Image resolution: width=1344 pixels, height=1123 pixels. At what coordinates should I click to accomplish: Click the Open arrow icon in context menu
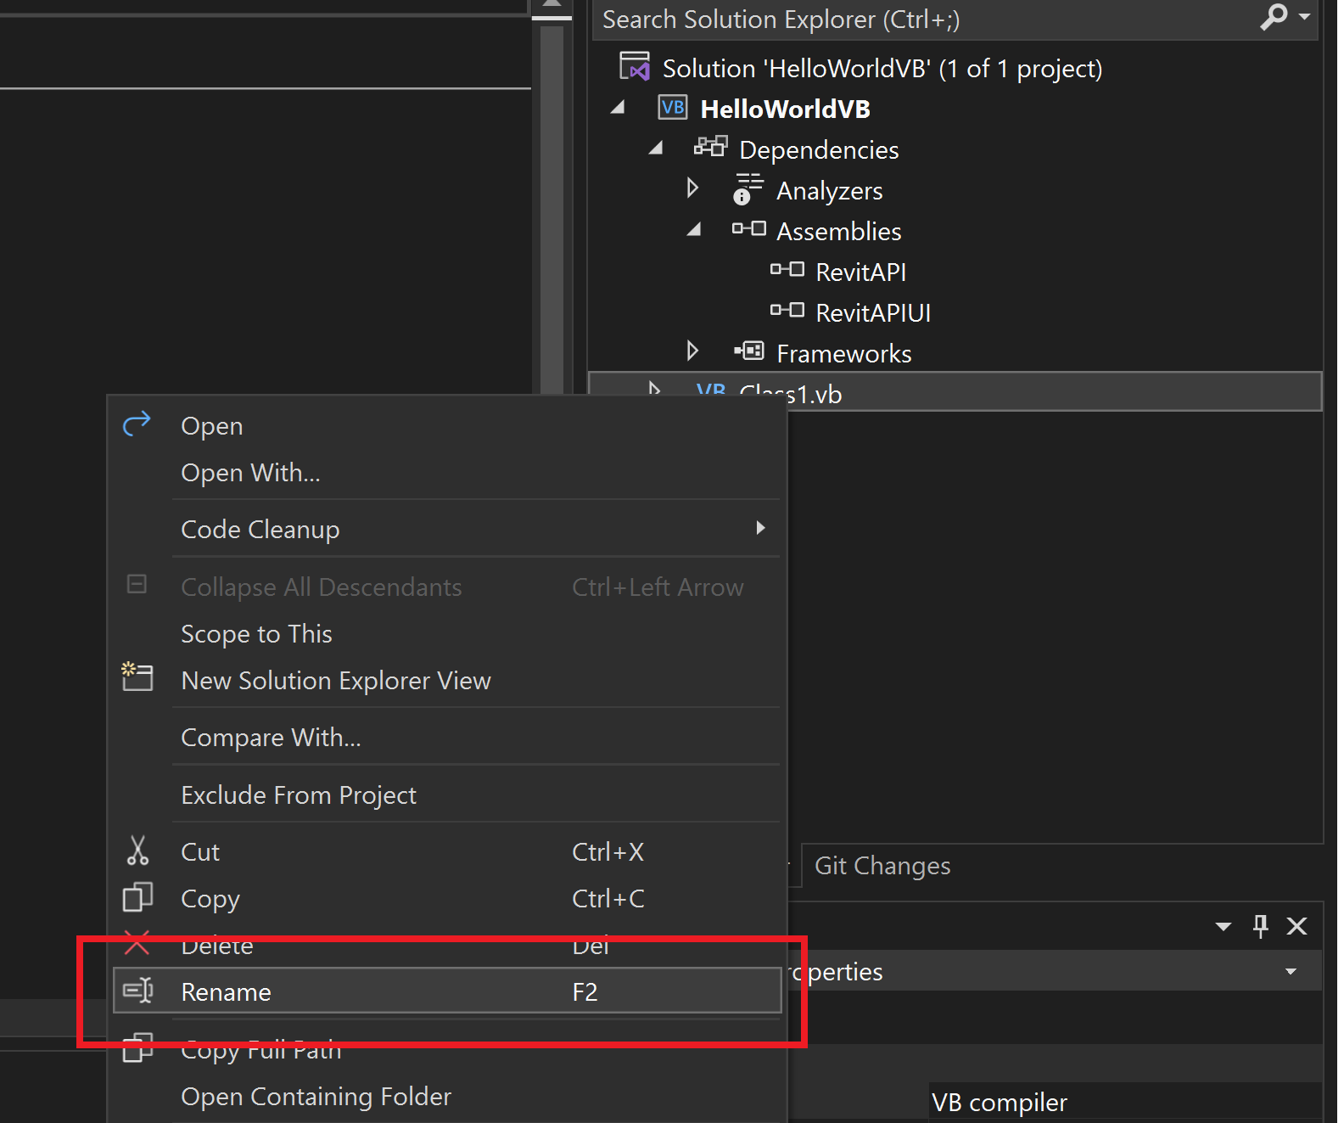[x=137, y=423]
